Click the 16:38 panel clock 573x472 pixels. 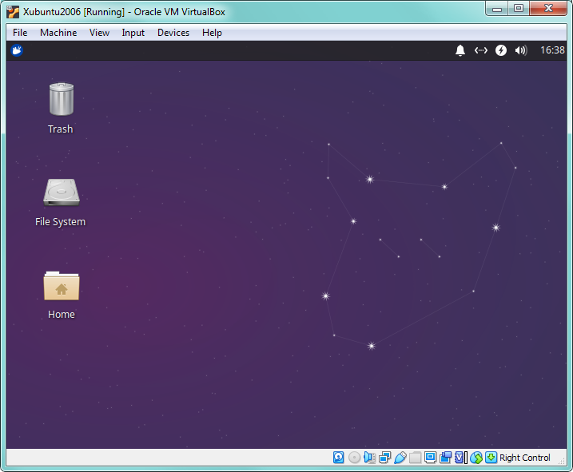click(552, 50)
